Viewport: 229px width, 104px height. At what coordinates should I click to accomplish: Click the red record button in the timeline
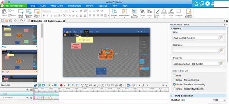[61, 85]
